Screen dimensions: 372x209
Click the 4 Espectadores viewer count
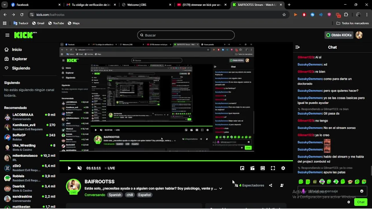click(249, 185)
